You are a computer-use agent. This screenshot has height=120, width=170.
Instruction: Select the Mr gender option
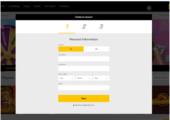[x=71, y=49]
